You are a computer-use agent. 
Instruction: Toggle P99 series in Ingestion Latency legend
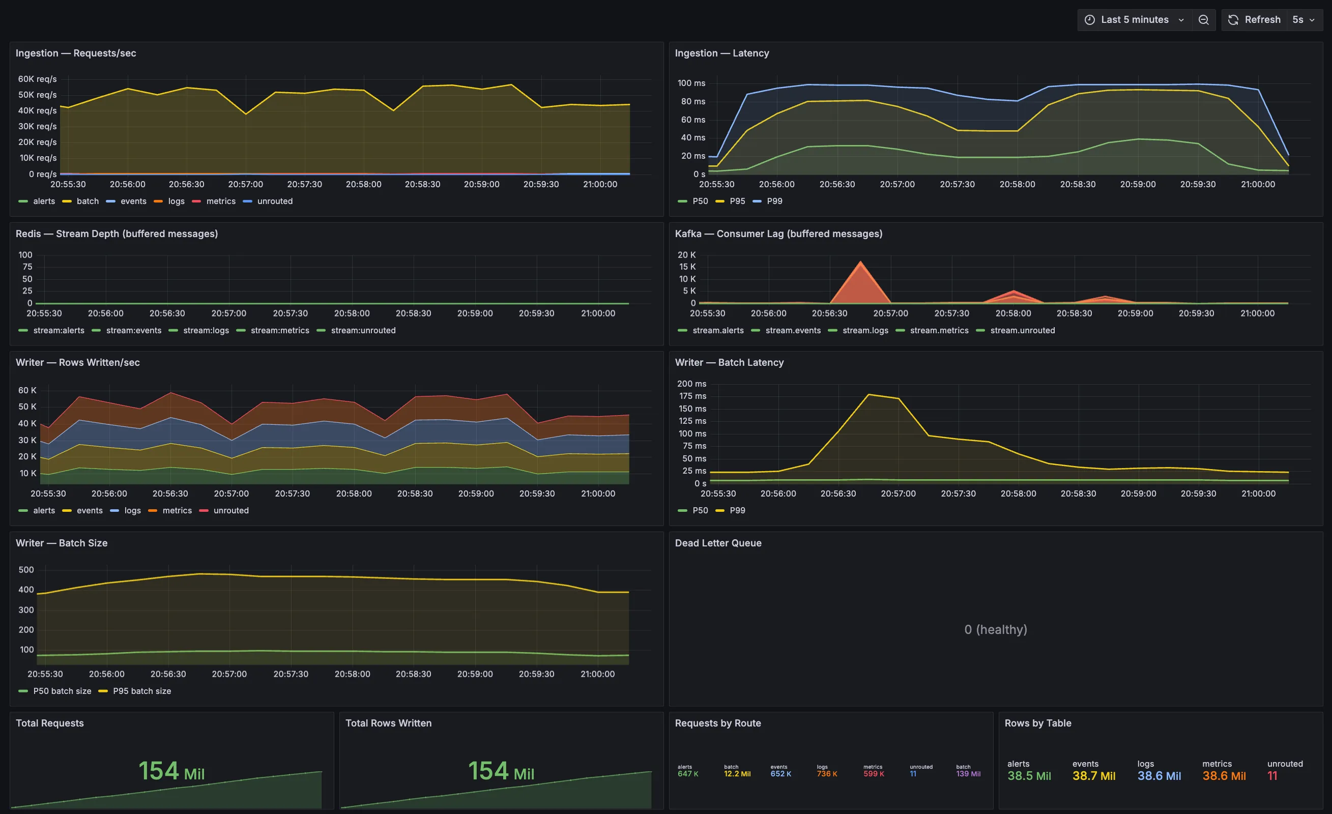click(x=775, y=201)
